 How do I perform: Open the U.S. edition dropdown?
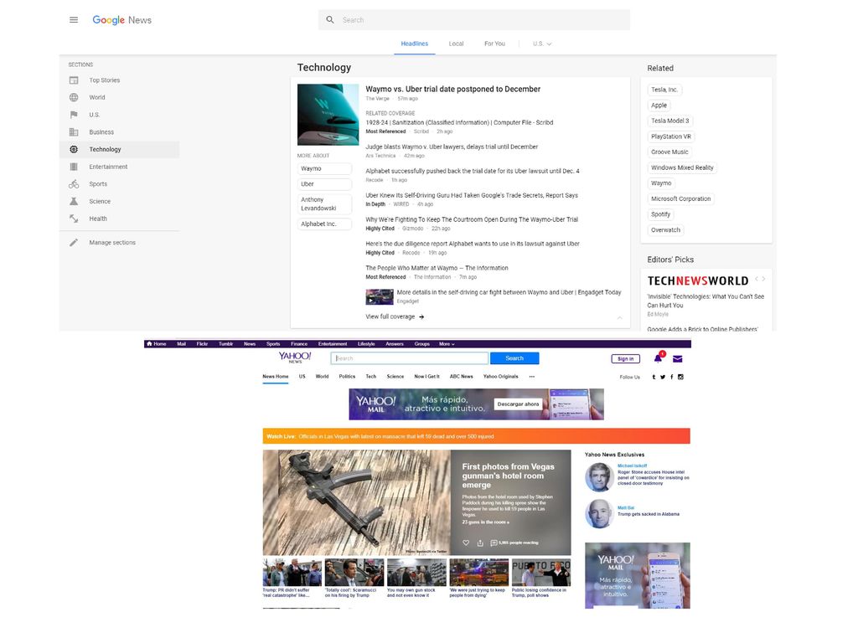pos(542,44)
